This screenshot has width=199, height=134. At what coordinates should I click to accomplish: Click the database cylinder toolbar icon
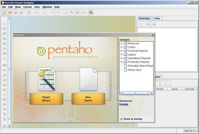click(x=29, y=13)
